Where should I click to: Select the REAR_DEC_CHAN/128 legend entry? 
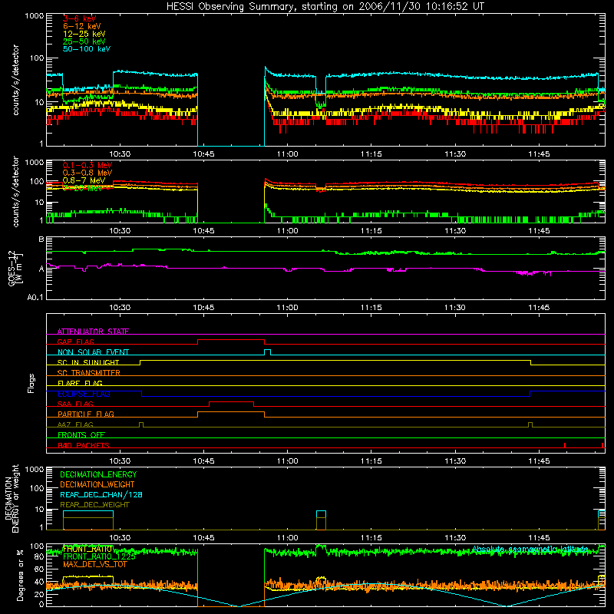tap(101, 494)
